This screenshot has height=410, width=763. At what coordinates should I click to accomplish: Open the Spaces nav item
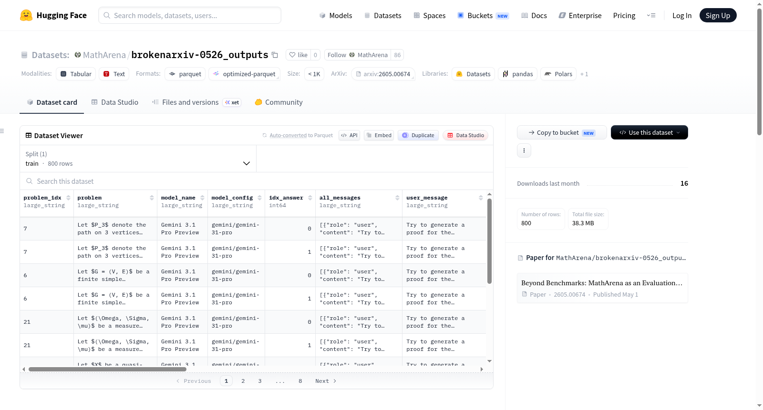click(x=430, y=15)
